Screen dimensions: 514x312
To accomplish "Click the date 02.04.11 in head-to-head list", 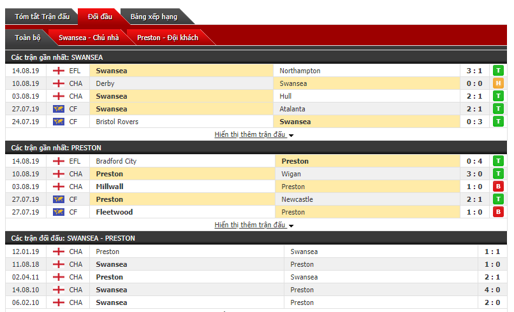I will [x=26, y=276].
